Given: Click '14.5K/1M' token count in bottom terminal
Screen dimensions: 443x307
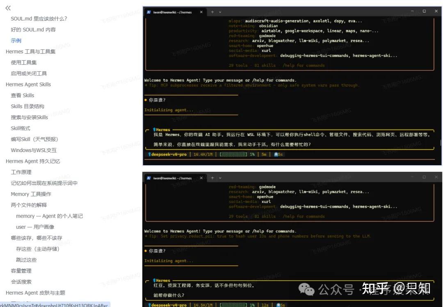Looking at the screenshot, I should pyautogui.click(x=203, y=305).
